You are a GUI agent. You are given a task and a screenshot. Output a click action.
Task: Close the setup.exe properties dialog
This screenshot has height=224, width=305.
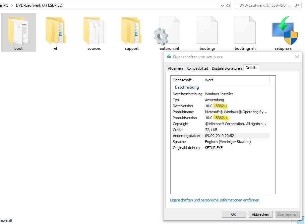[297, 57]
